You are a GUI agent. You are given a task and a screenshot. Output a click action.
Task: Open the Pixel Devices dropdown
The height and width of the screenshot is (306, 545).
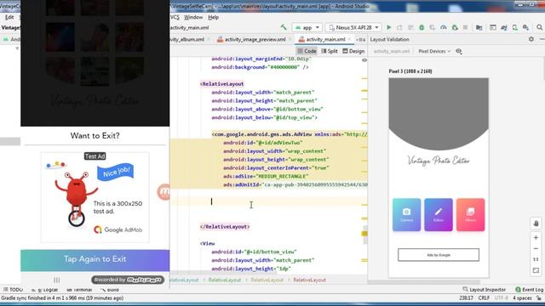pos(434,51)
